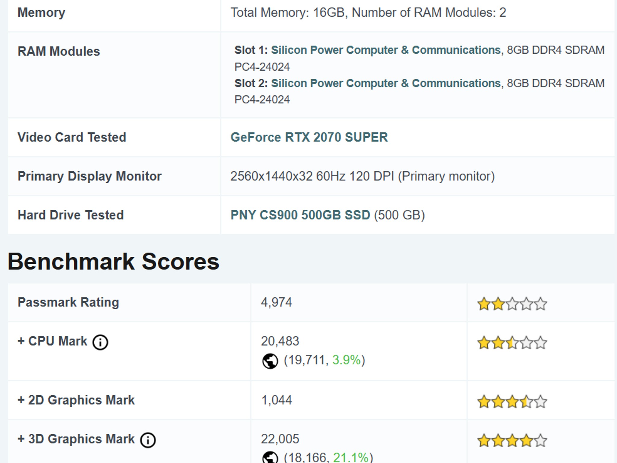Screen dimensions: 617x463
Task: Open the GeForce RTX 2070 SUPER link
Action: pos(309,137)
